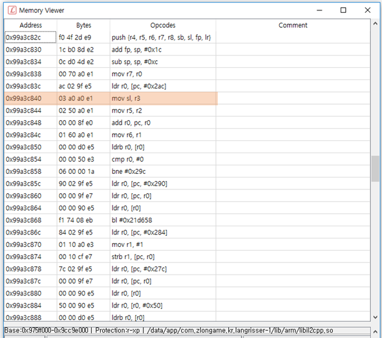Select opcode bl #0x21d658

click(132, 220)
